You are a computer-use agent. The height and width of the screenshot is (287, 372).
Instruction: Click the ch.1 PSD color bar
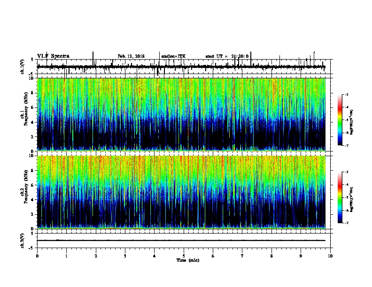point(340,120)
